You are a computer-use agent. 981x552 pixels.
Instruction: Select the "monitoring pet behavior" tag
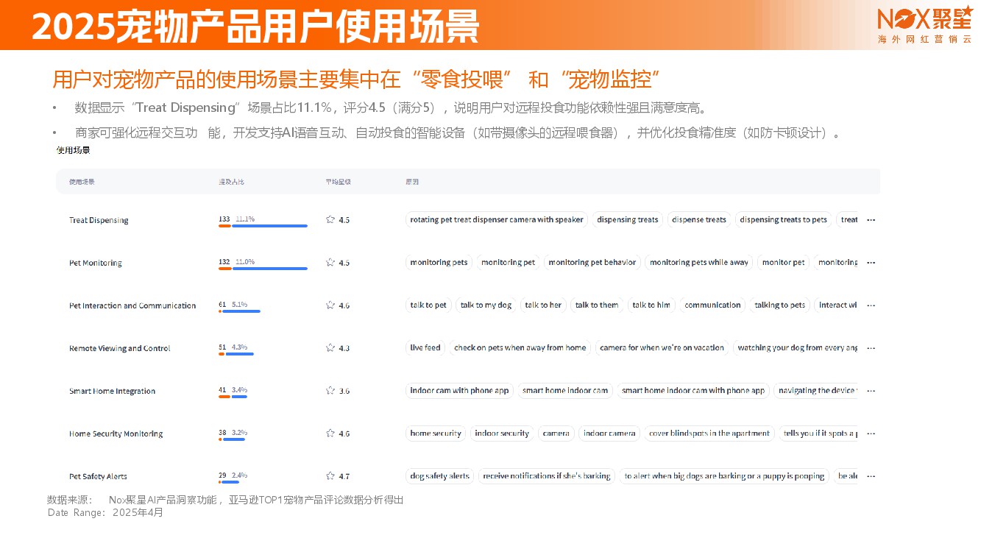(592, 262)
